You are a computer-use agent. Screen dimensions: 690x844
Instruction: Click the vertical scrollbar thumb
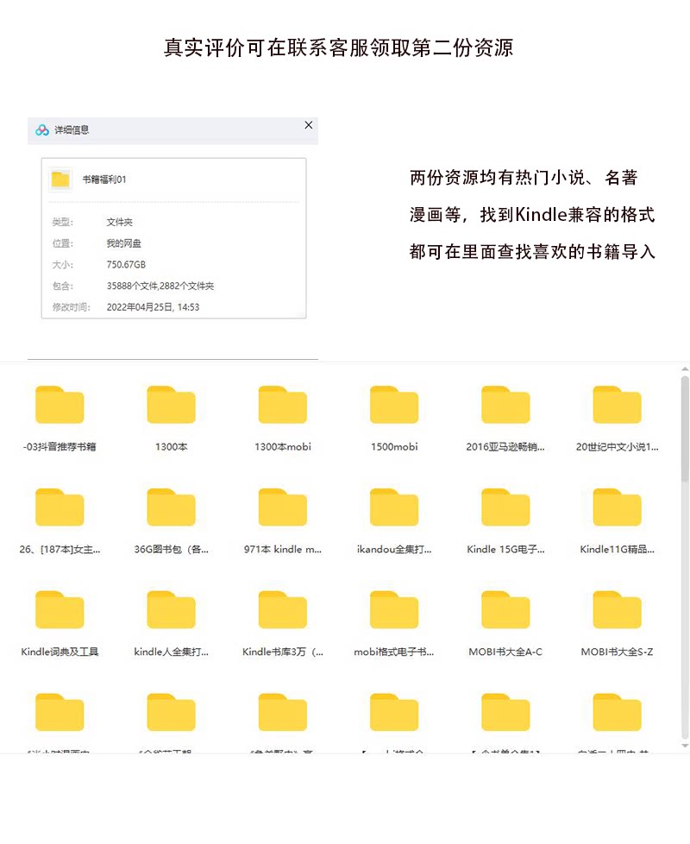(x=685, y=428)
